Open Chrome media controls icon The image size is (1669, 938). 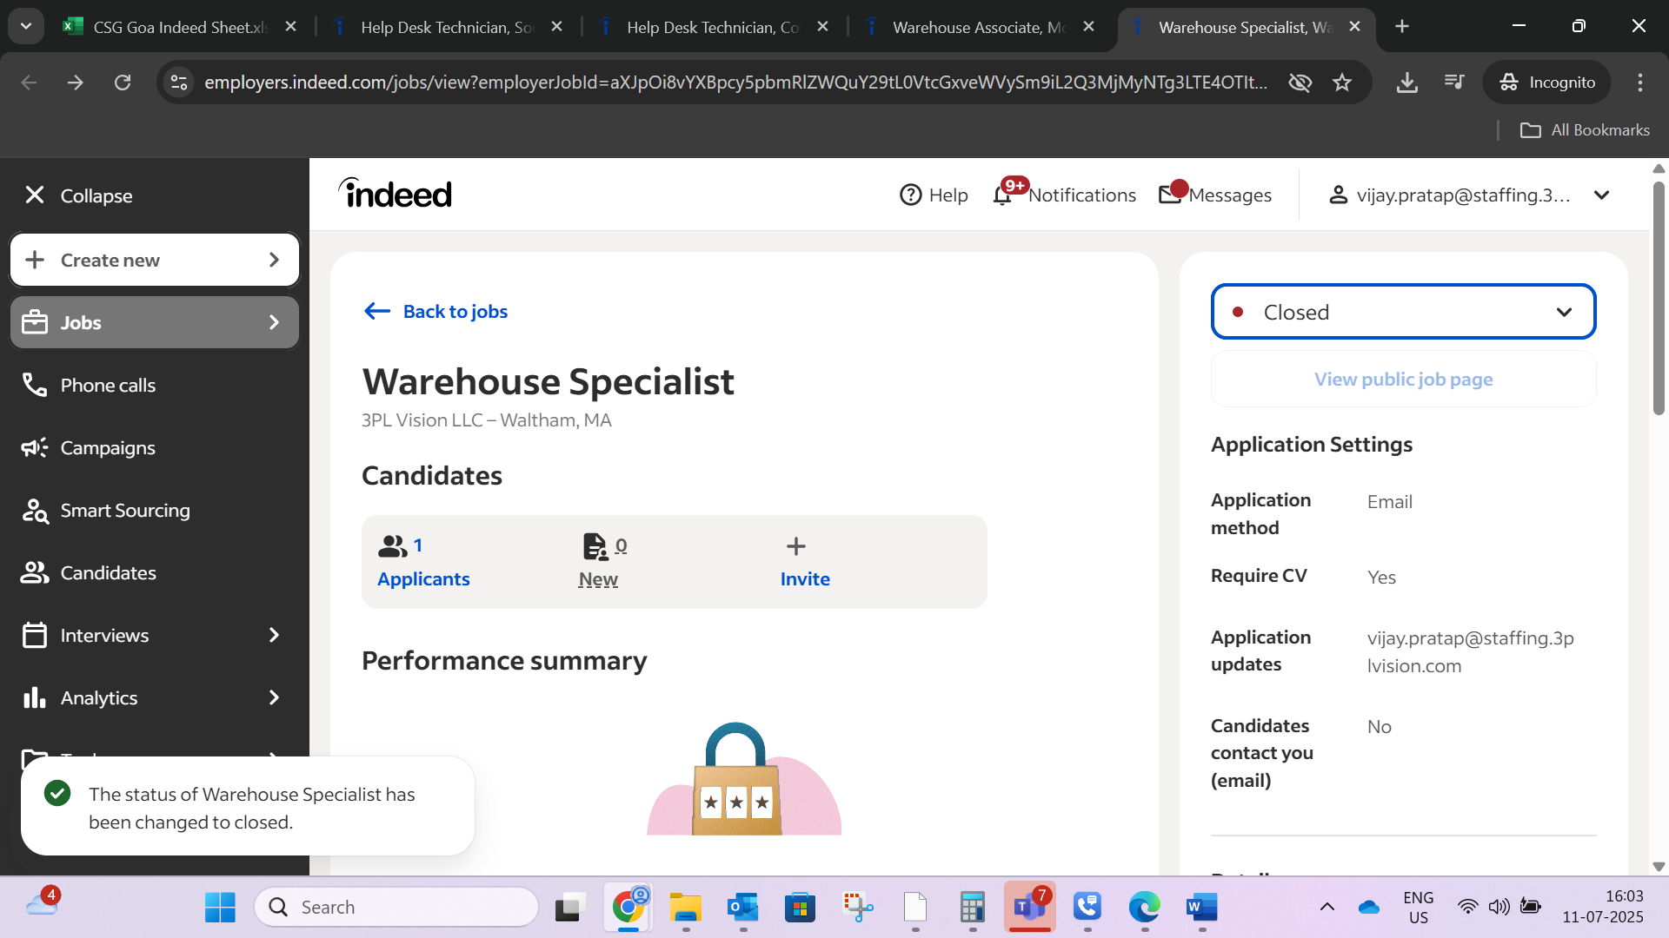(1454, 83)
